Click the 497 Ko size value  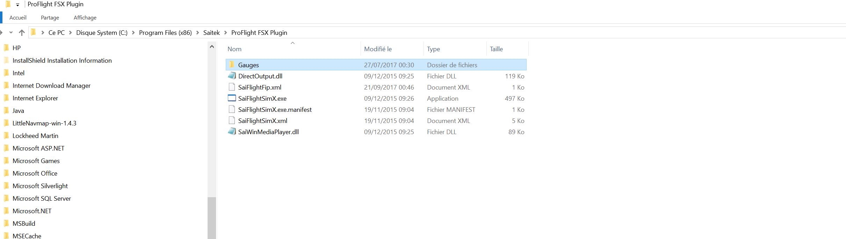point(514,98)
